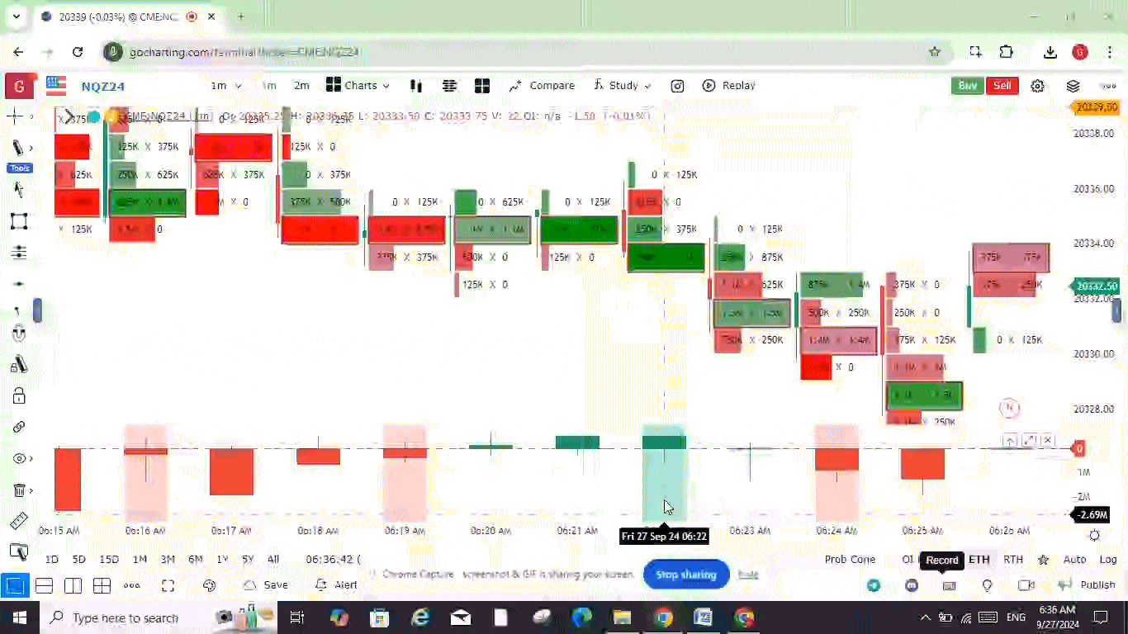Click the Replay play icon
The image size is (1128, 634).
point(709,86)
